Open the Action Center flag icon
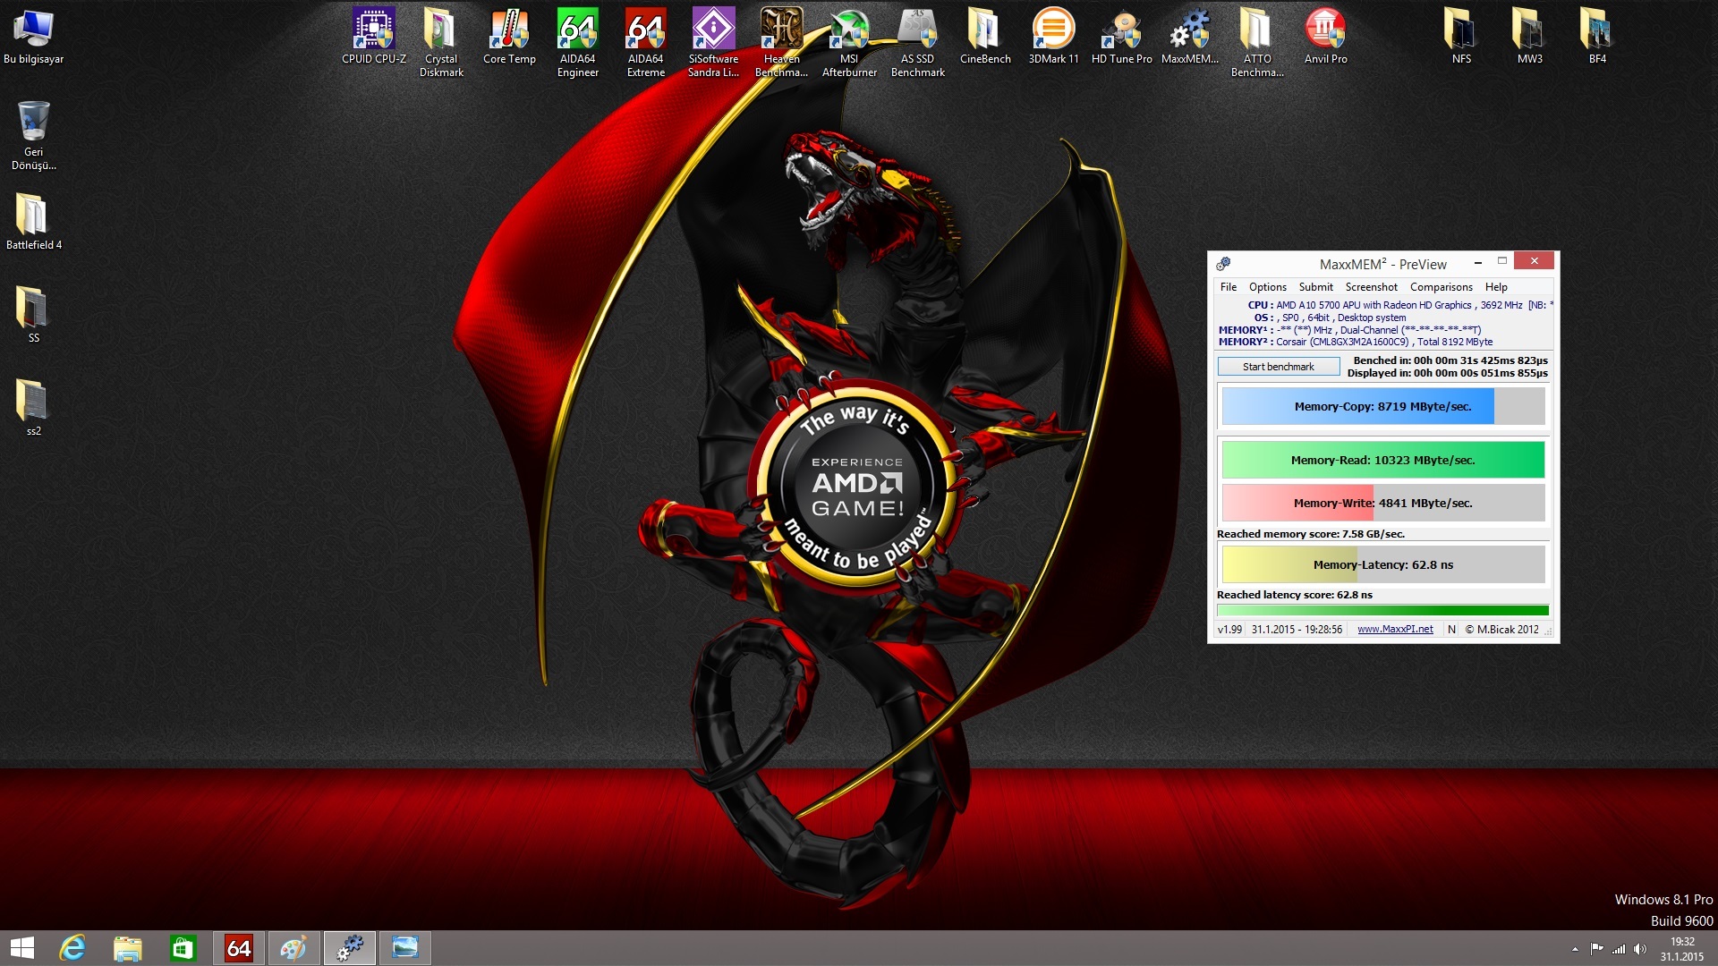The image size is (1718, 966). tap(1596, 949)
